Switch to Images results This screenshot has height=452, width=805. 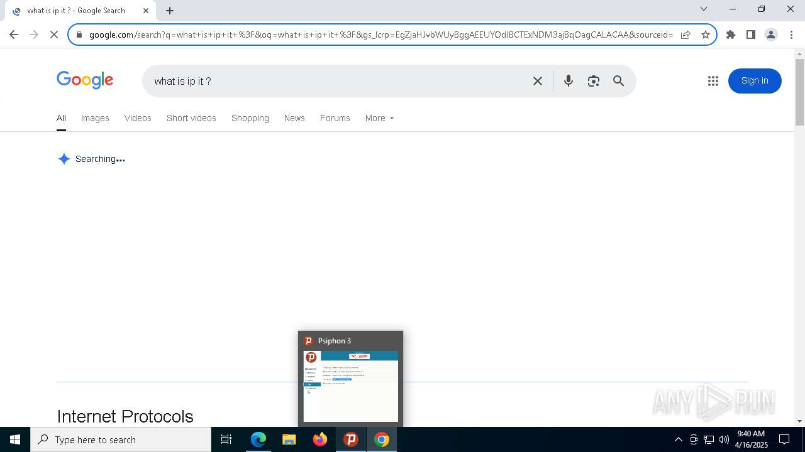coord(95,118)
